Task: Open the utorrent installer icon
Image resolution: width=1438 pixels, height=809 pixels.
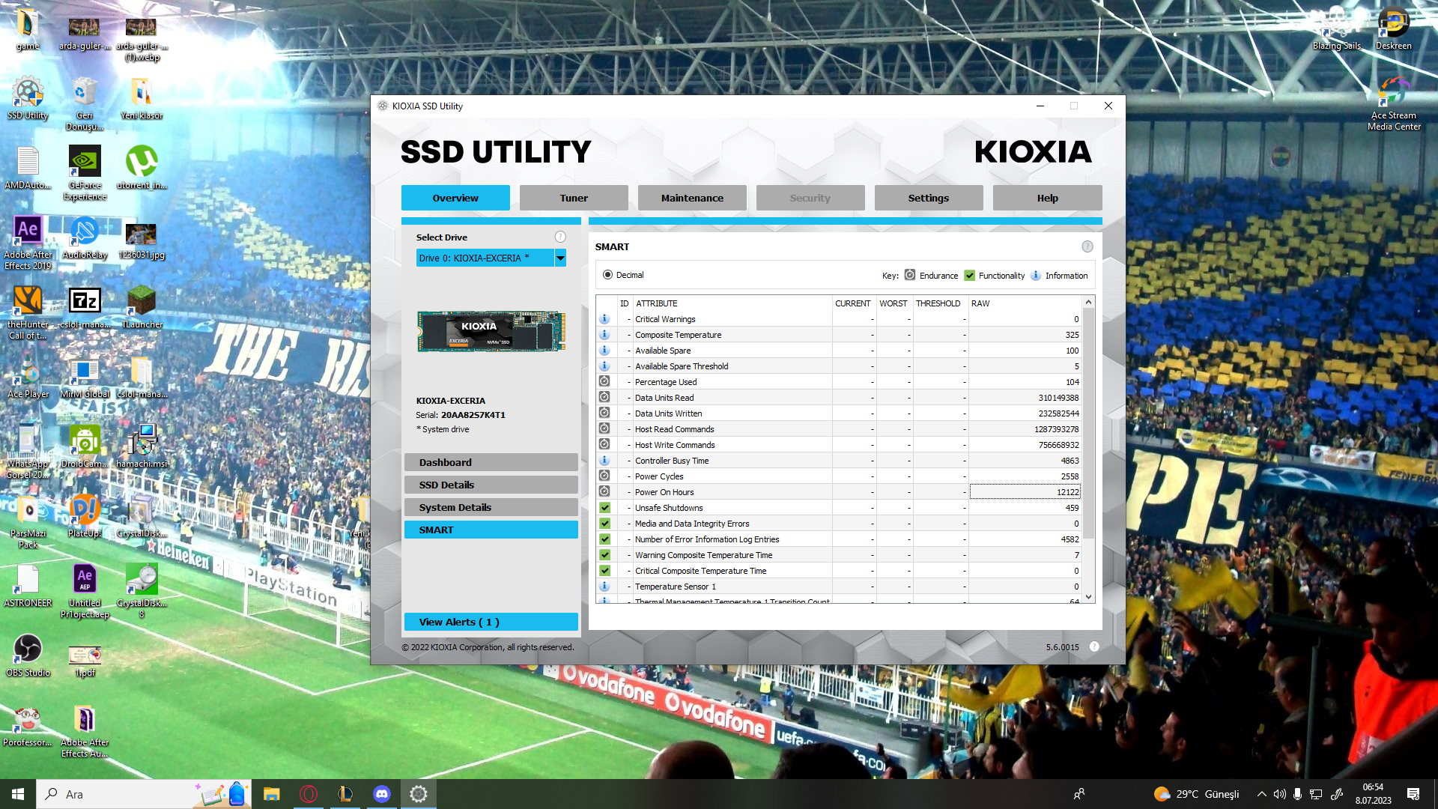Action: click(142, 168)
